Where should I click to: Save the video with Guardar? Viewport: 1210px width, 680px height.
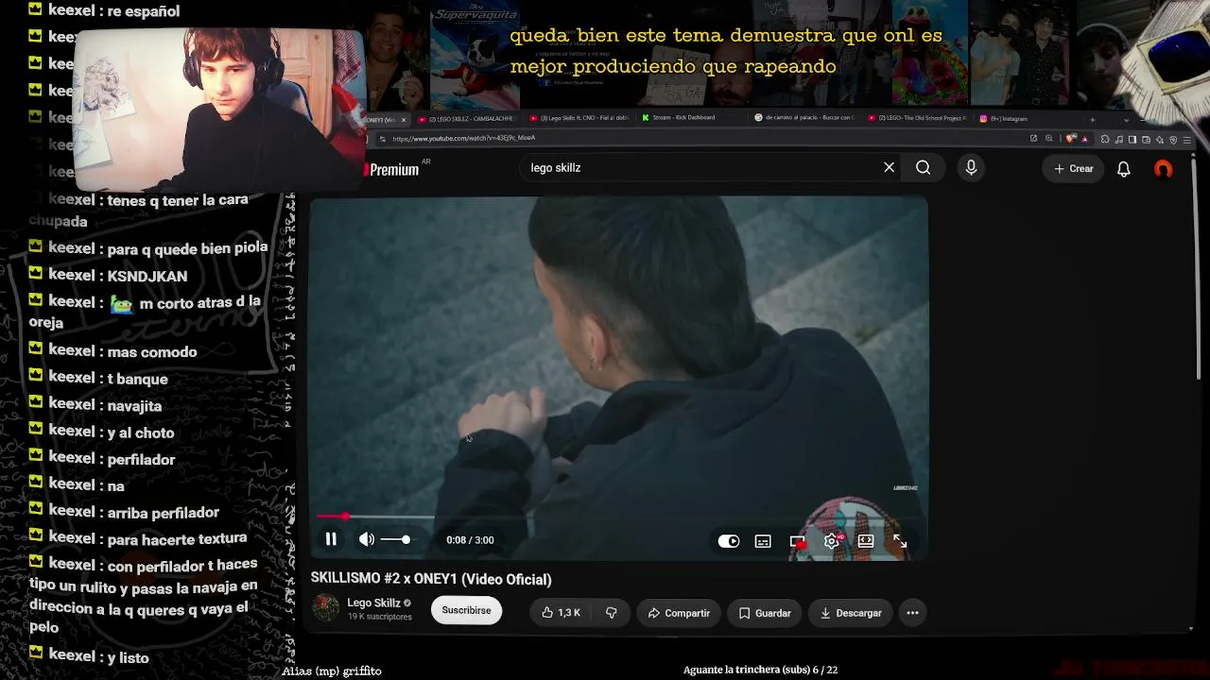[764, 613]
